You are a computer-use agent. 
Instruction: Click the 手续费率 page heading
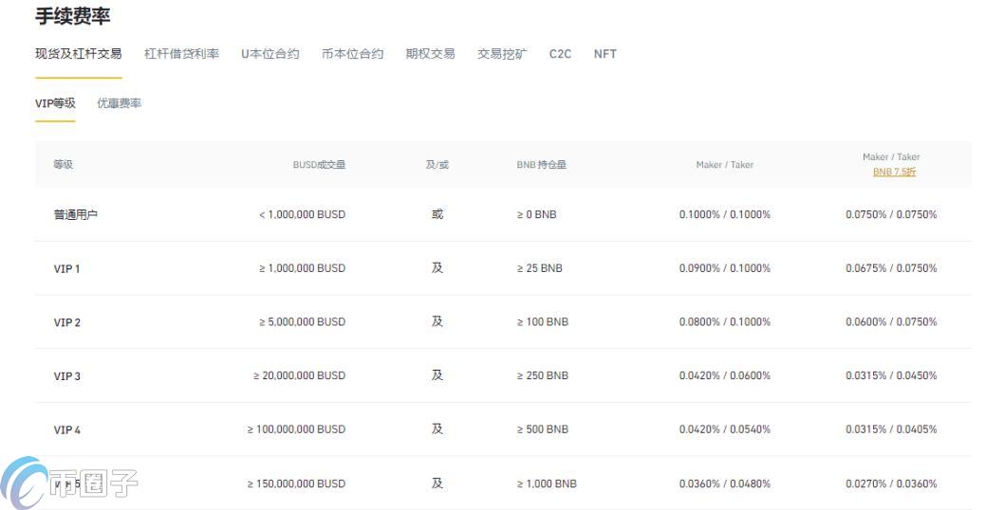72,16
